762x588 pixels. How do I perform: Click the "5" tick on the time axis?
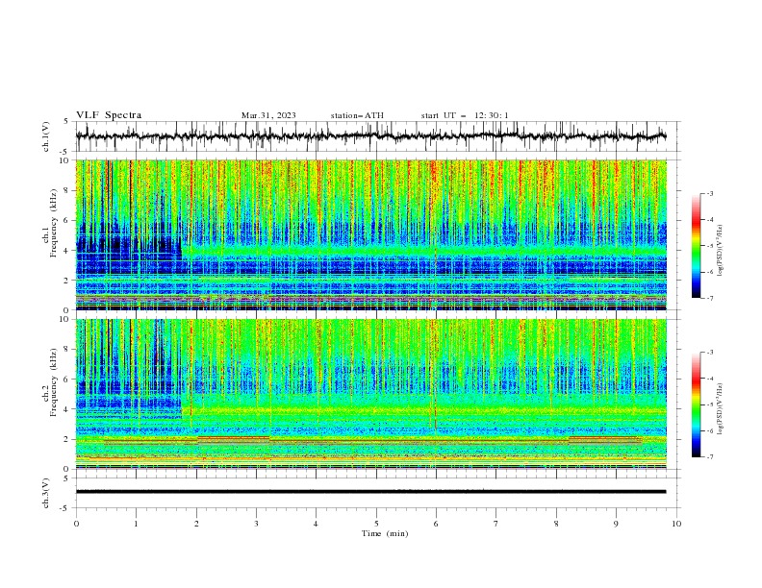[x=376, y=524]
